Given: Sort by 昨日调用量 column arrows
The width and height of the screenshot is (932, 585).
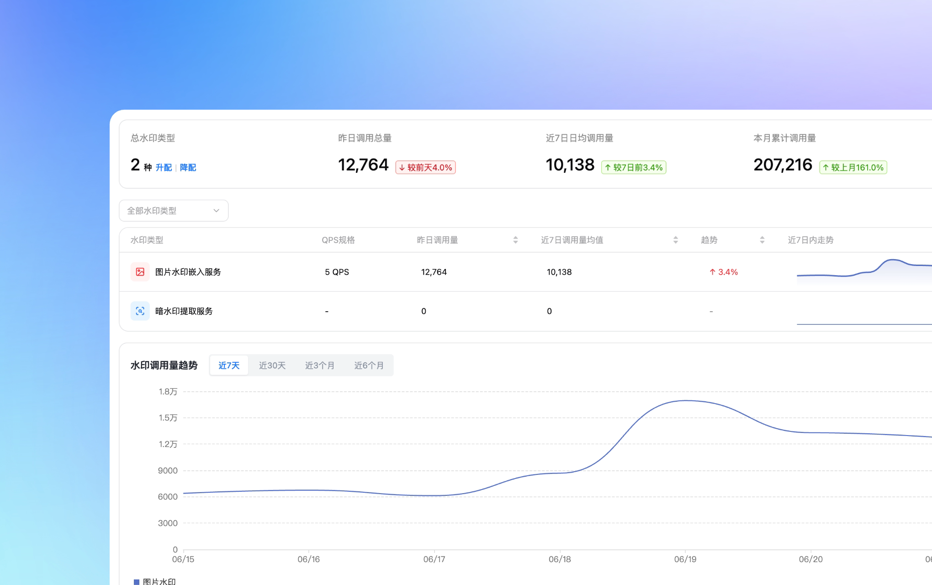Looking at the screenshot, I should pos(515,240).
